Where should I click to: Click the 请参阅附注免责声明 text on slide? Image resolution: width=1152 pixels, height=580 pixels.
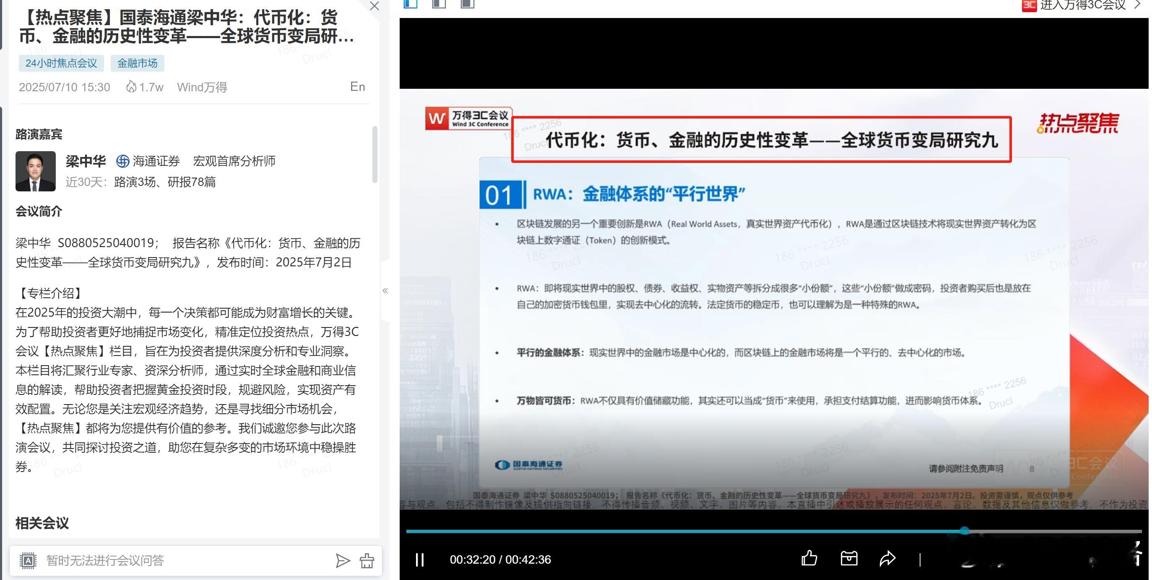point(966,468)
